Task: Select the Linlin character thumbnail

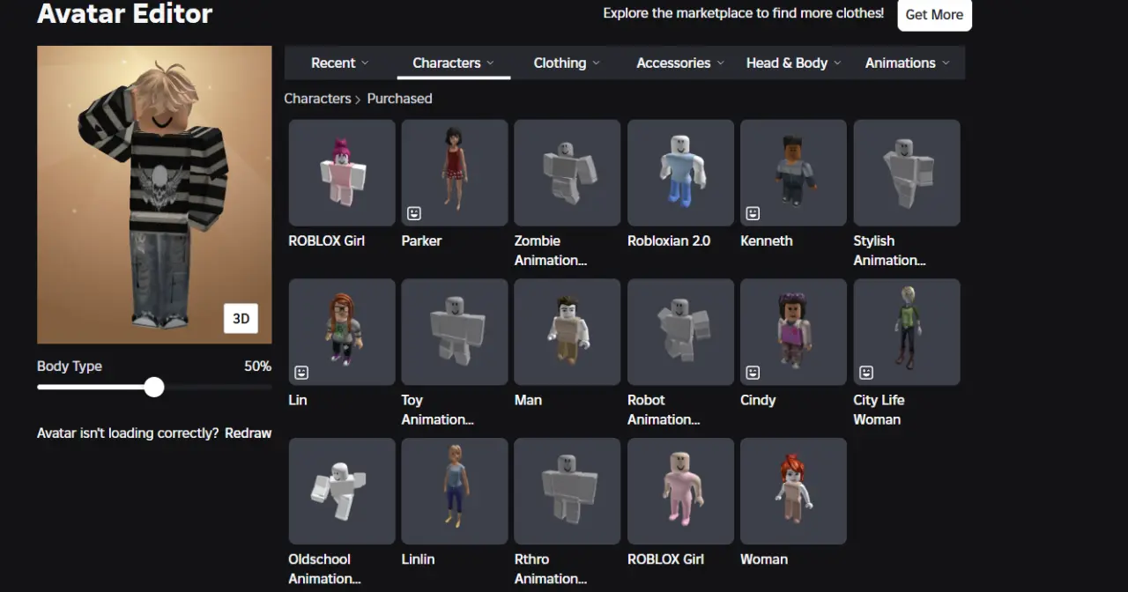Action: (455, 492)
